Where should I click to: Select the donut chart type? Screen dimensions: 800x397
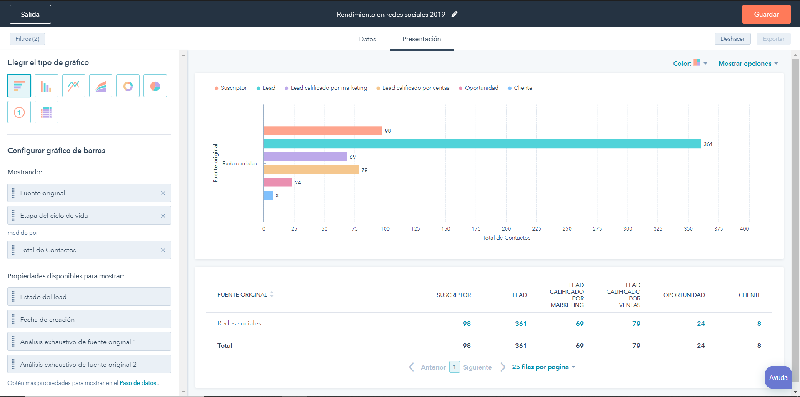(128, 86)
